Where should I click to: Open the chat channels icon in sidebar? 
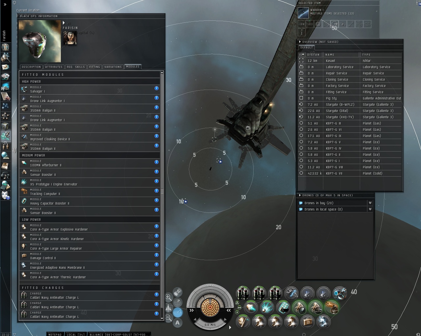(5, 145)
